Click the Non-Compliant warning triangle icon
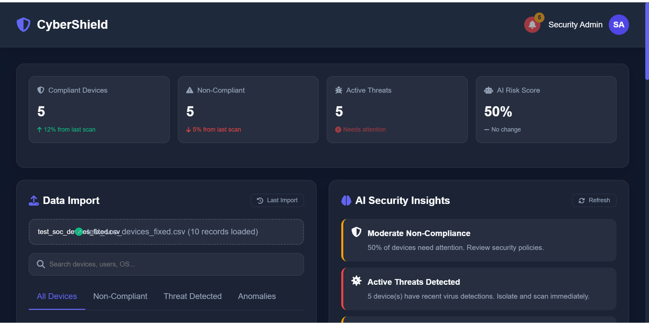649x323 pixels. [190, 90]
